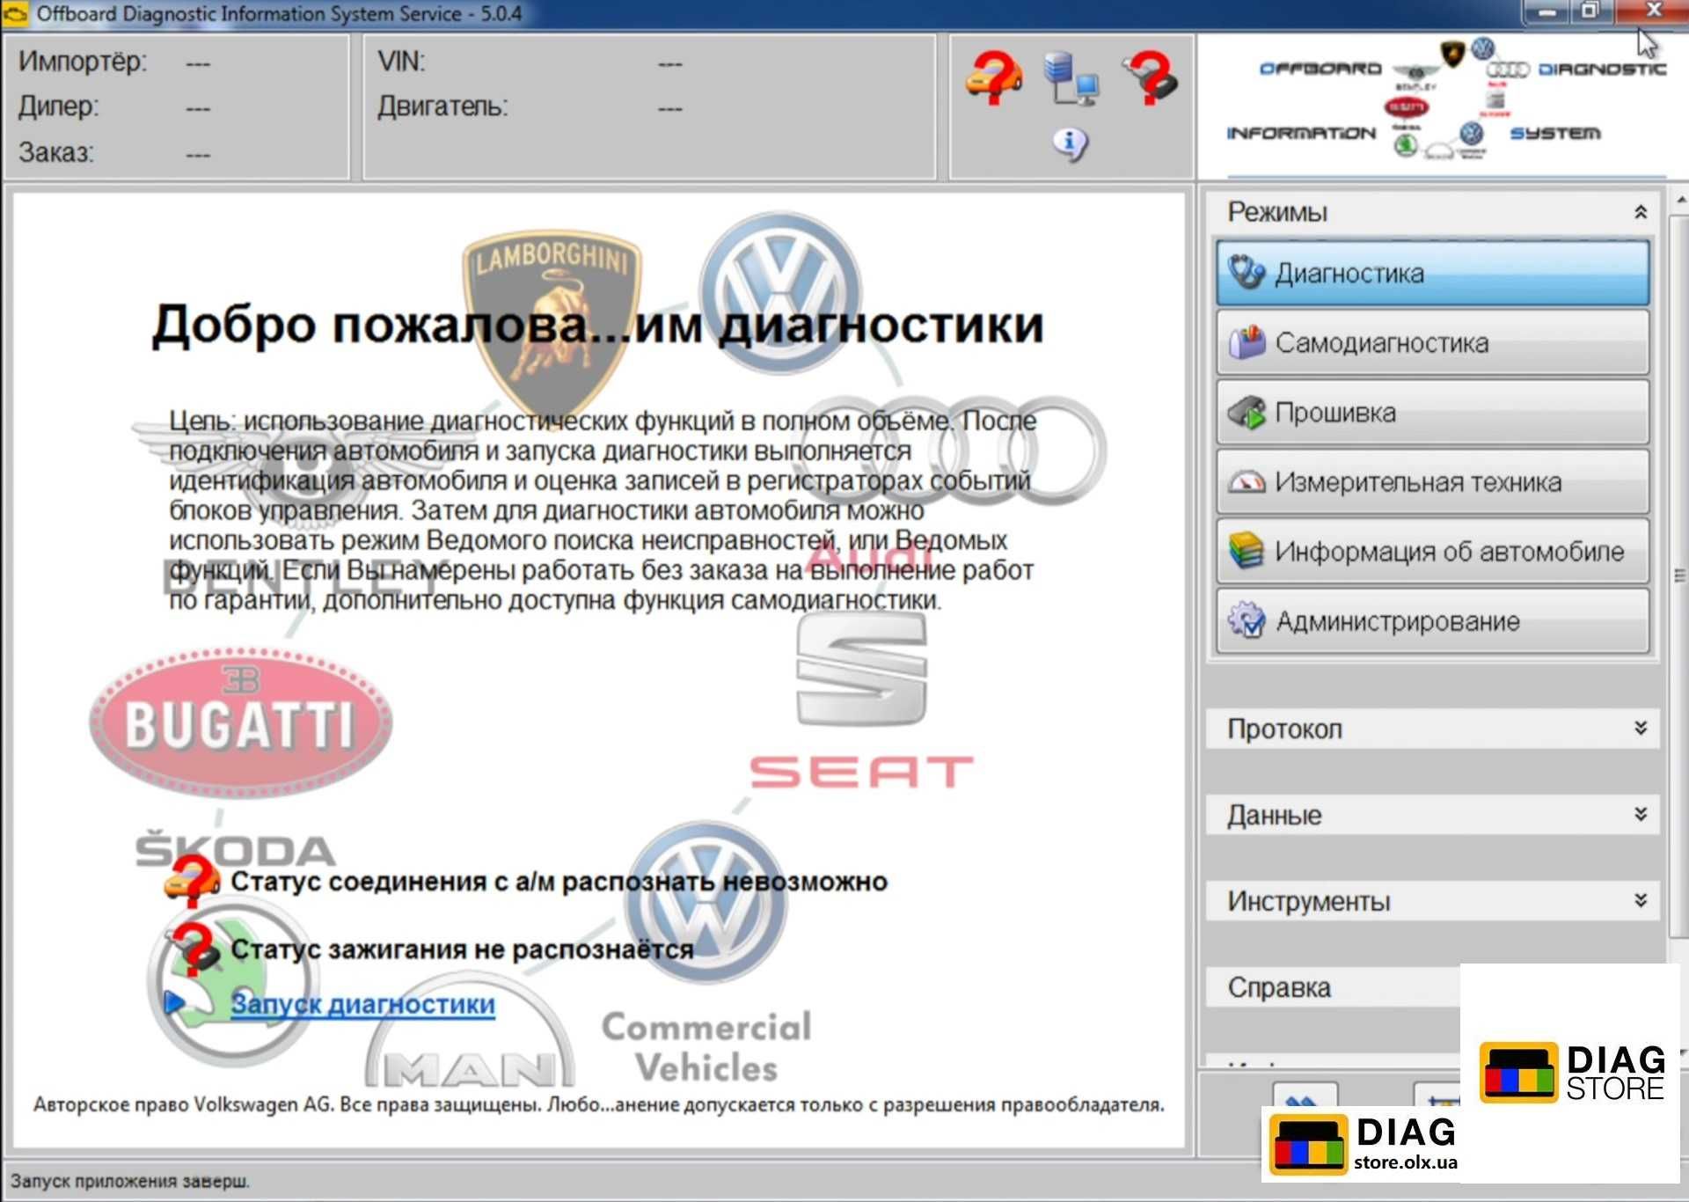
Task: Click the network server connection icon
Action: click(x=1071, y=79)
